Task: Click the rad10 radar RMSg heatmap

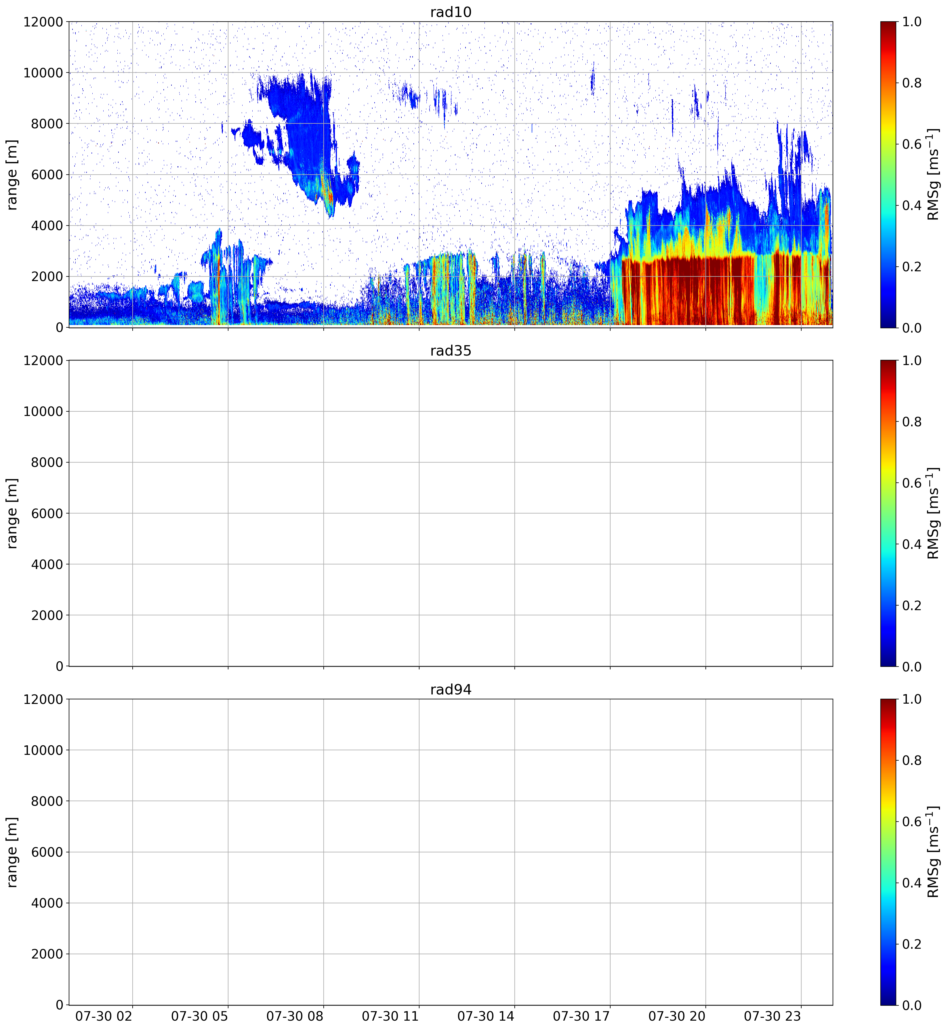Action: (x=451, y=174)
